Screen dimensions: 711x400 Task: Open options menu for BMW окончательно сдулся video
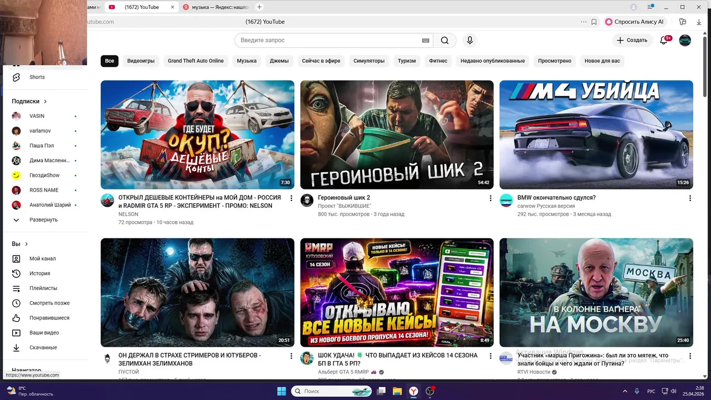point(690,198)
